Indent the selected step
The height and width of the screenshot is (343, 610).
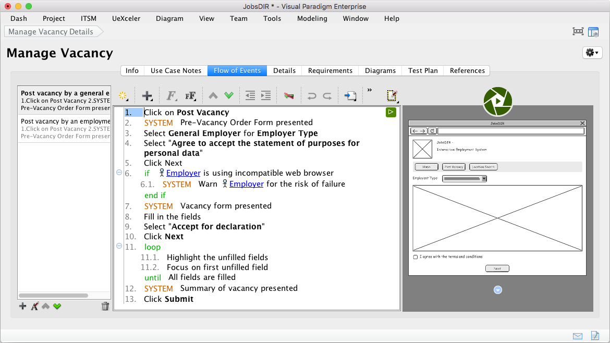point(266,95)
